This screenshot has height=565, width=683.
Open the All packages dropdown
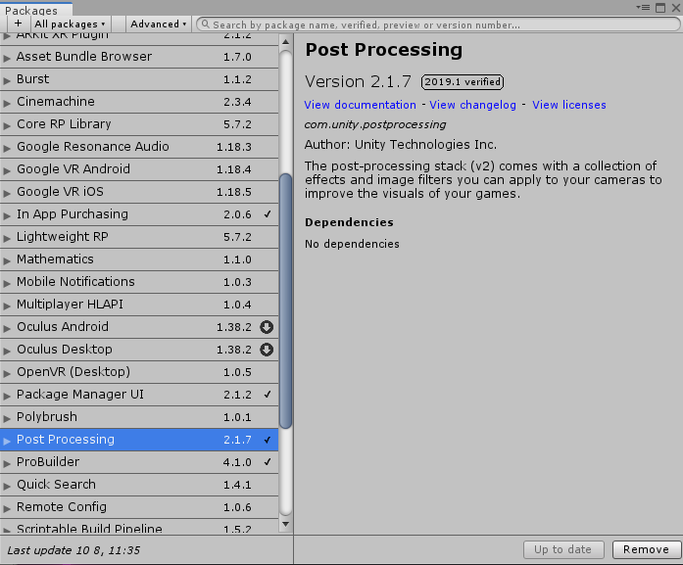point(71,24)
